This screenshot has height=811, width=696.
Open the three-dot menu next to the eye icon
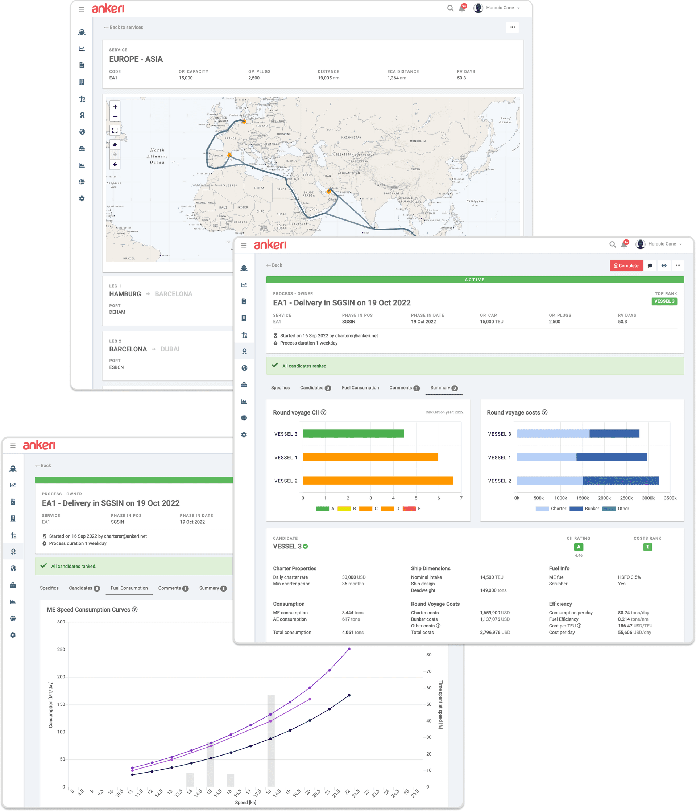coord(678,266)
